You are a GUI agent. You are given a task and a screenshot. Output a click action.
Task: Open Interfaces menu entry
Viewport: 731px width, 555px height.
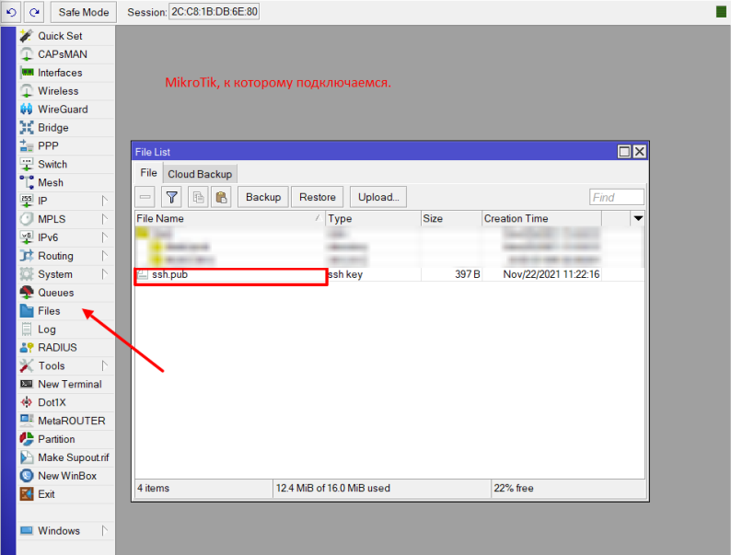[65, 73]
